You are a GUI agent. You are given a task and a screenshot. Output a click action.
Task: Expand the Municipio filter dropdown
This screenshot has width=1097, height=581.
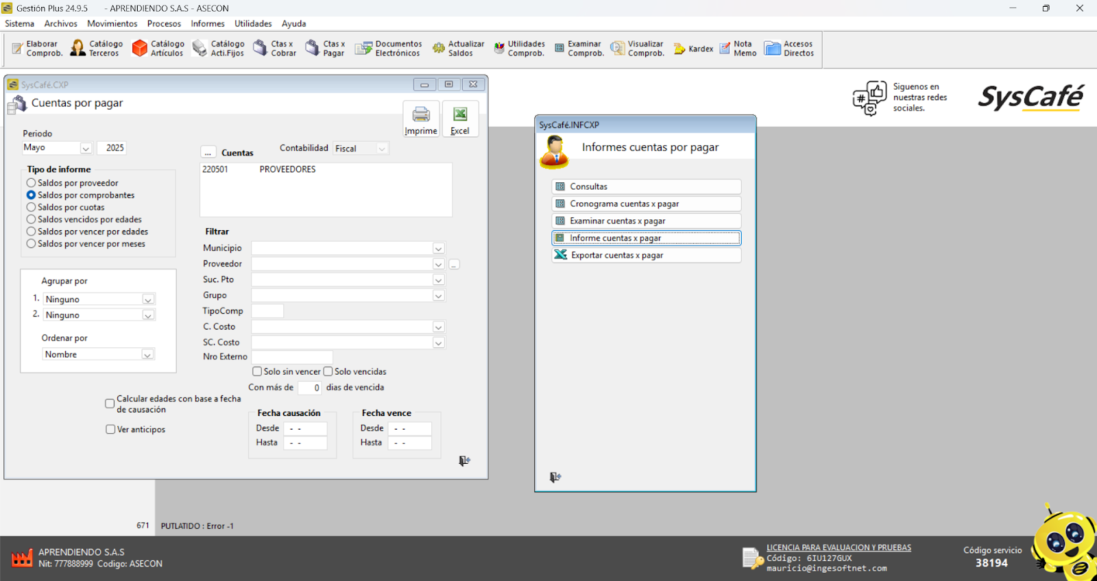438,249
